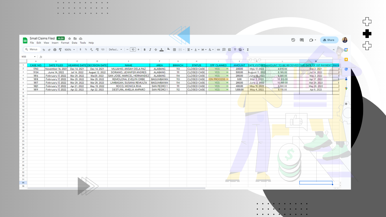Open the Format menu
The width and height of the screenshot is (386, 217).
pyautogui.click(x=65, y=43)
